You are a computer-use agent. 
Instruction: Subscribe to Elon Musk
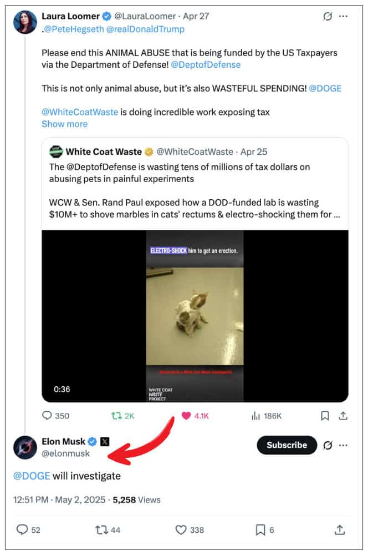[x=287, y=445]
